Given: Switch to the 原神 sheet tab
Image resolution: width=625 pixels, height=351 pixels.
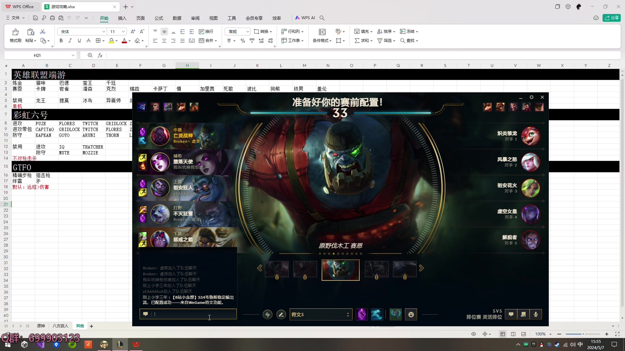Looking at the screenshot, I should point(41,326).
